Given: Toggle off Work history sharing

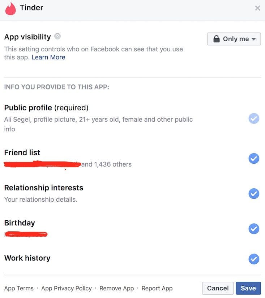Looking at the screenshot, I should pyautogui.click(x=254, y=259).
